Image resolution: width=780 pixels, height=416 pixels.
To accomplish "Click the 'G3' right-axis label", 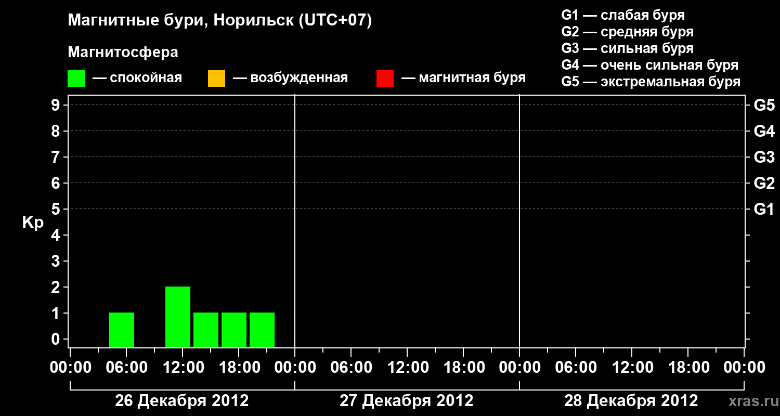I will tap(764, 157).
